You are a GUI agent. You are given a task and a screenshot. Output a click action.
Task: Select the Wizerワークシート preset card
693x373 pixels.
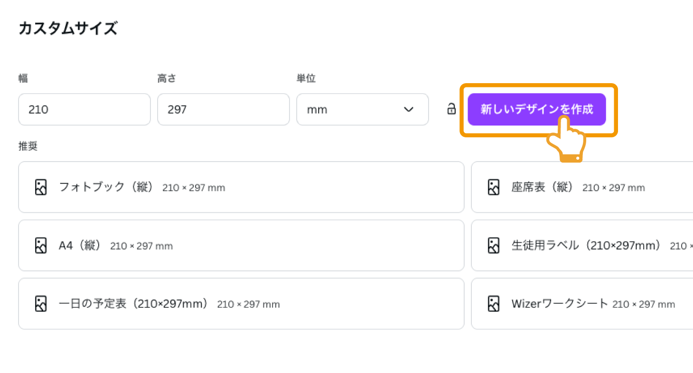click(x=570, y=304)
